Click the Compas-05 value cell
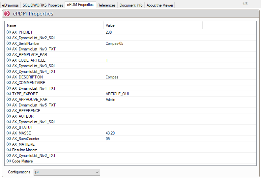Screen dimensions: 261x178 pos(114,44)
